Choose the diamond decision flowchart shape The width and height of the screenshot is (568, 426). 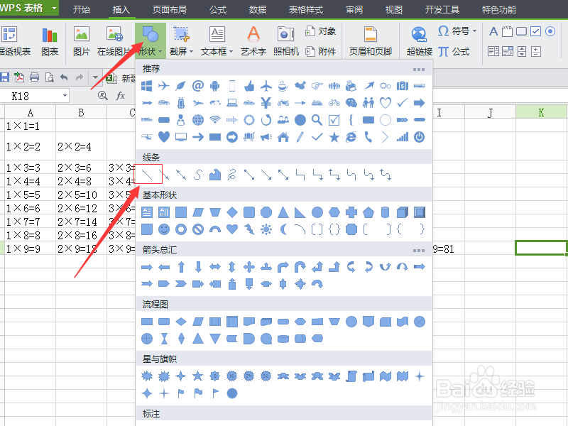click(x=181, y=322)
